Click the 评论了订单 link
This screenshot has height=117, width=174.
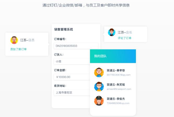pos(124,38)
